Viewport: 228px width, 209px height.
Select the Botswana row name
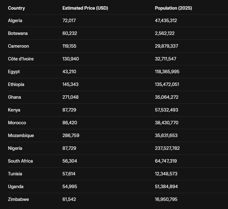[18, 33]
